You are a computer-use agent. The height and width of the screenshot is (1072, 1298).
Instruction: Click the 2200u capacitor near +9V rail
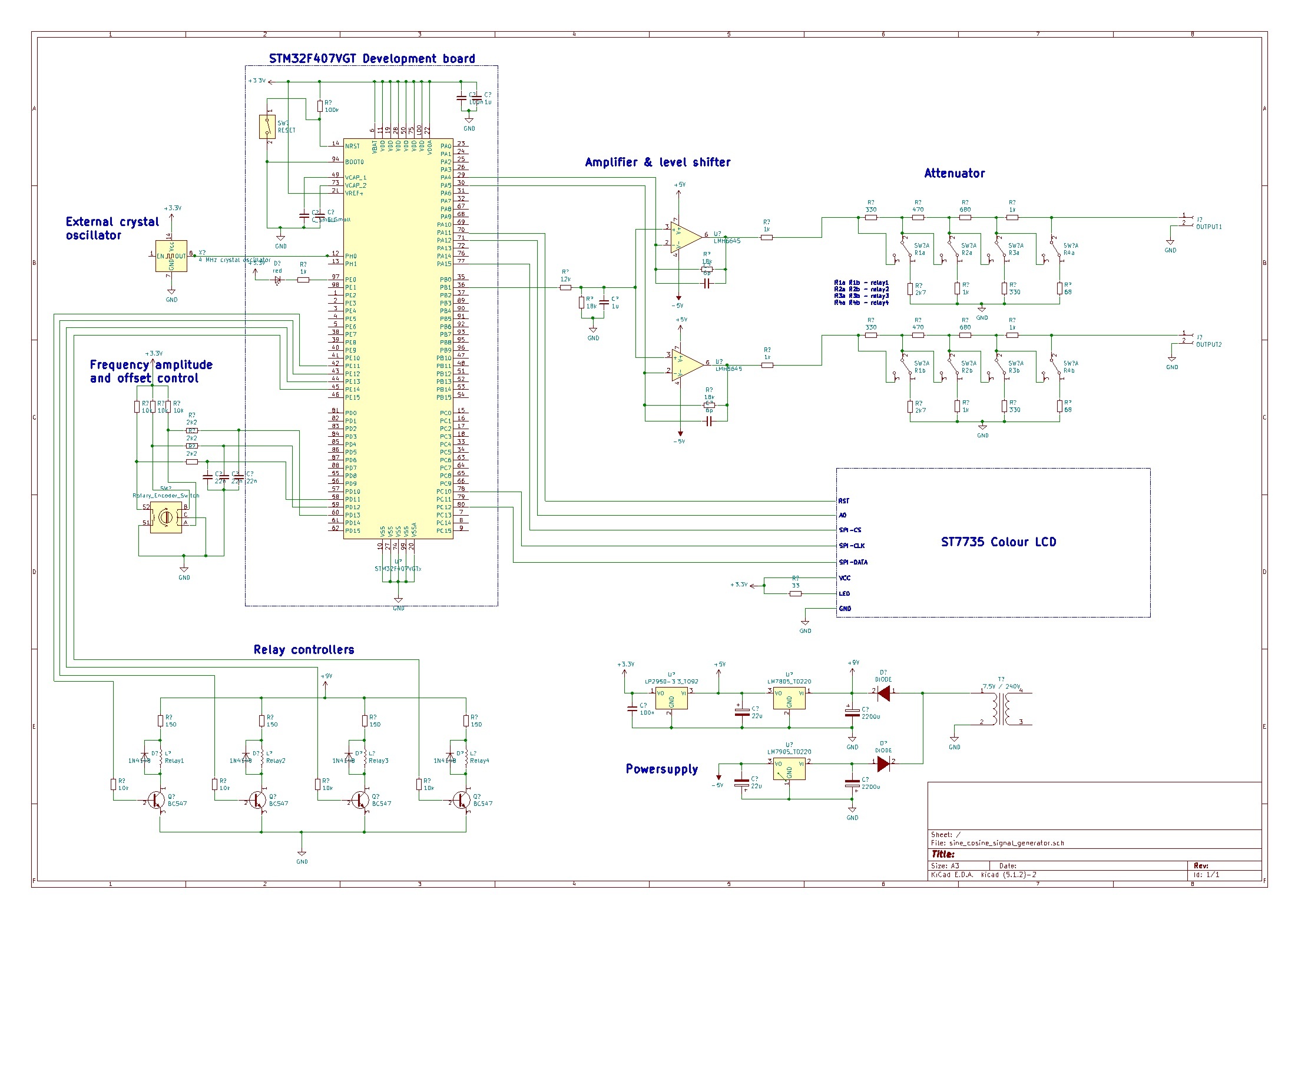(852, 711)
